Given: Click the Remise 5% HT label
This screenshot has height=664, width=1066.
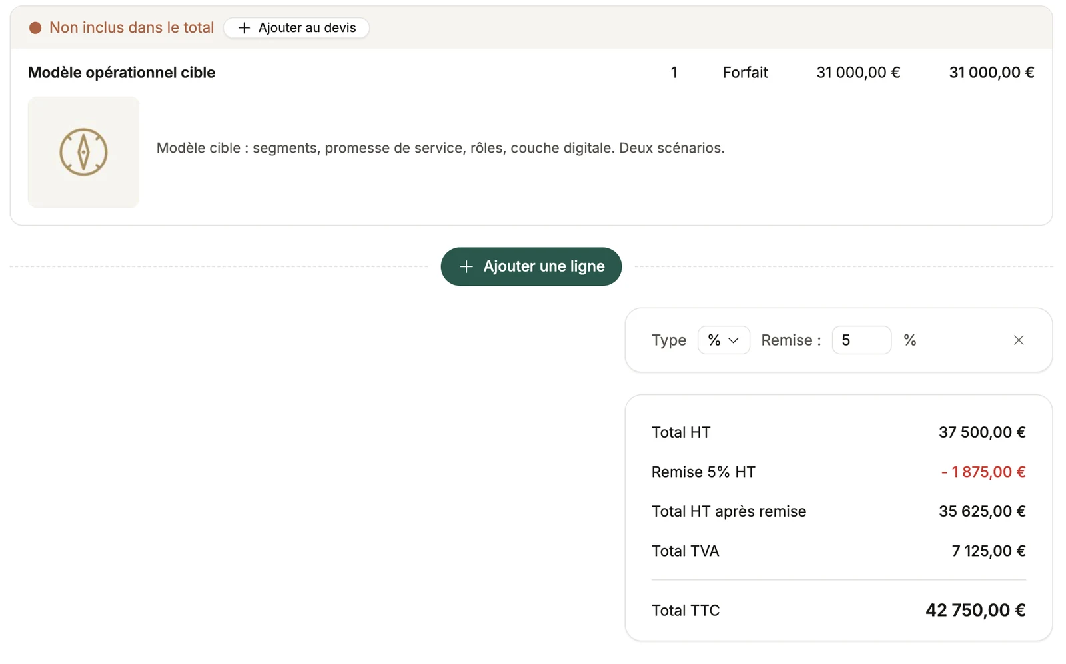Looking at the screenshot, I should click(x=704, y=472).
